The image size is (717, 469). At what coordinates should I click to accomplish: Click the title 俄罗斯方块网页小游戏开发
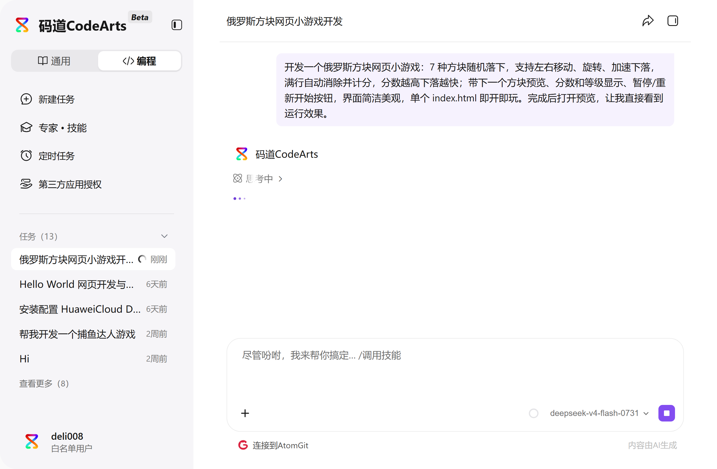[284, 21]
